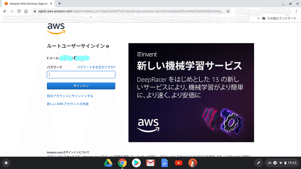Click the E メール label
301x169 pixels.
click(x=53, y=58)
